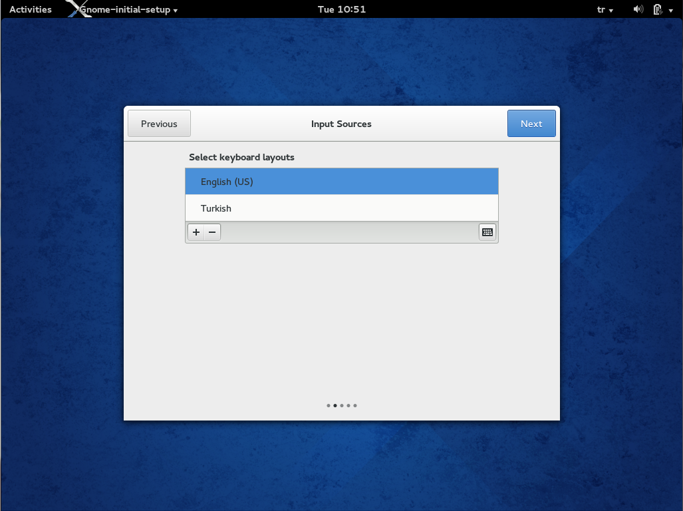Remove the selected keyboard layout
683x511 pixels.
211,232
